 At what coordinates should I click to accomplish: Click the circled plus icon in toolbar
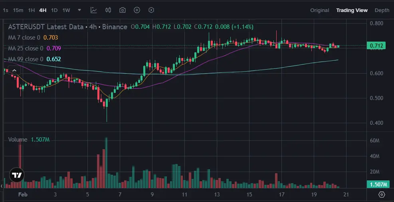click(137, 10)
